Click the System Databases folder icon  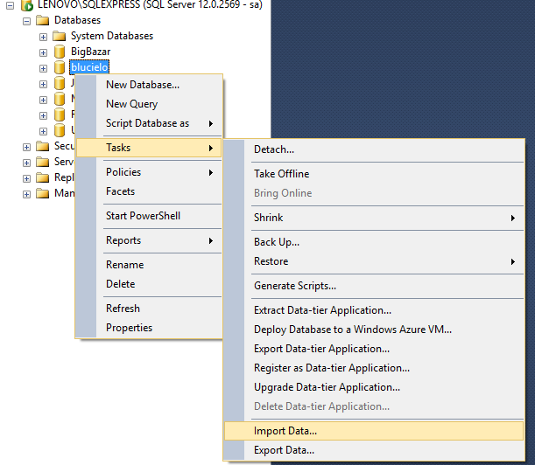[x=59, y=36]
